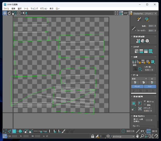Collapse the ピール rollout
Image resolution: width=161 pixels, height=141 pixels.
point(132,75)
